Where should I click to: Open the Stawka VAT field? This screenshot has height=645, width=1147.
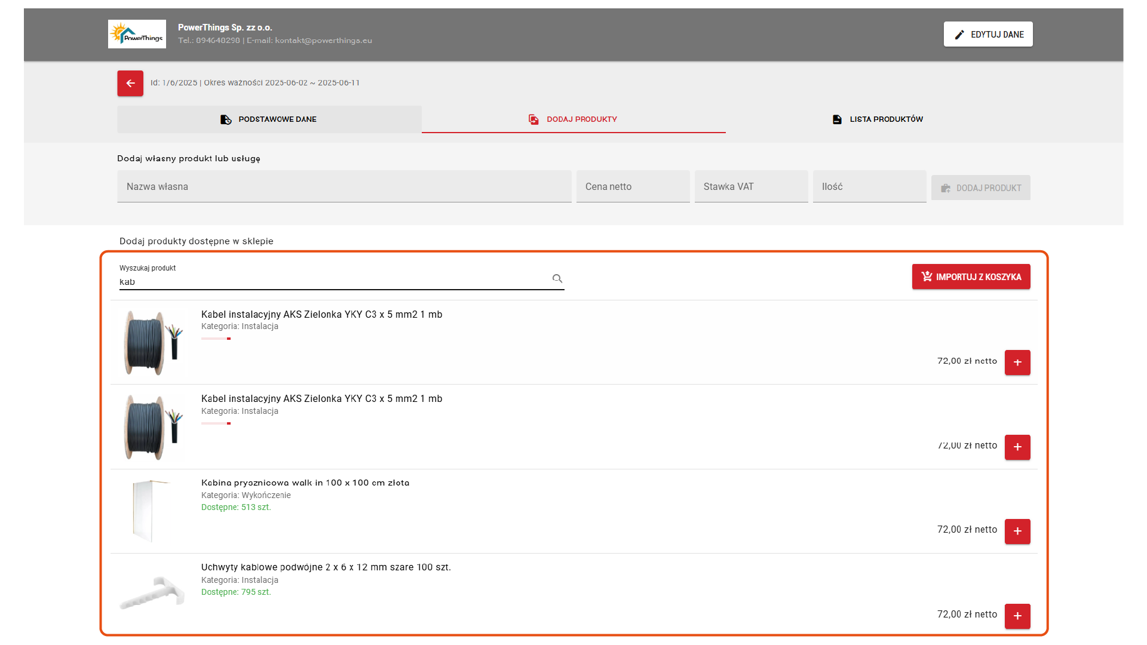click(x=751, y=187)
